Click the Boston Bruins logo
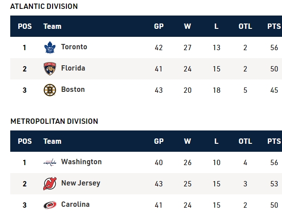 (x=49, y=90)
